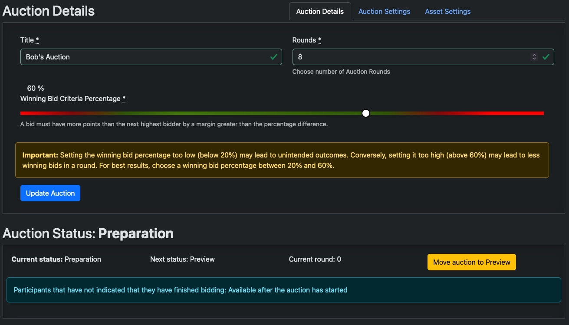Click the down arrow on the Rounds stepper

[x=534, y=59]
